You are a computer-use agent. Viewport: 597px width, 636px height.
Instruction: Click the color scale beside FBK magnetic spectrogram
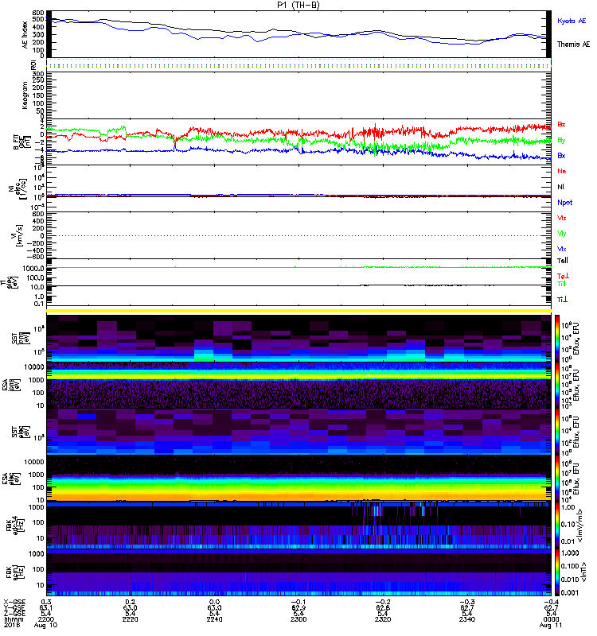[557, 572]
